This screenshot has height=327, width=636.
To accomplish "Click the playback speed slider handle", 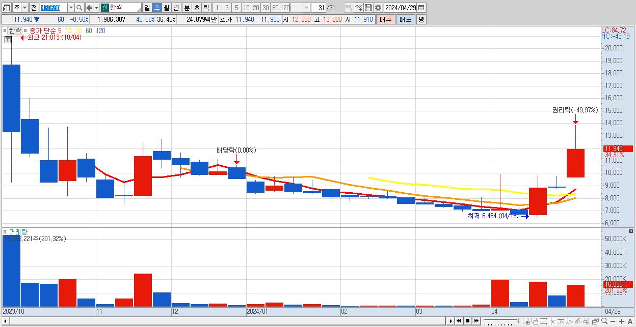I will 518,320.
